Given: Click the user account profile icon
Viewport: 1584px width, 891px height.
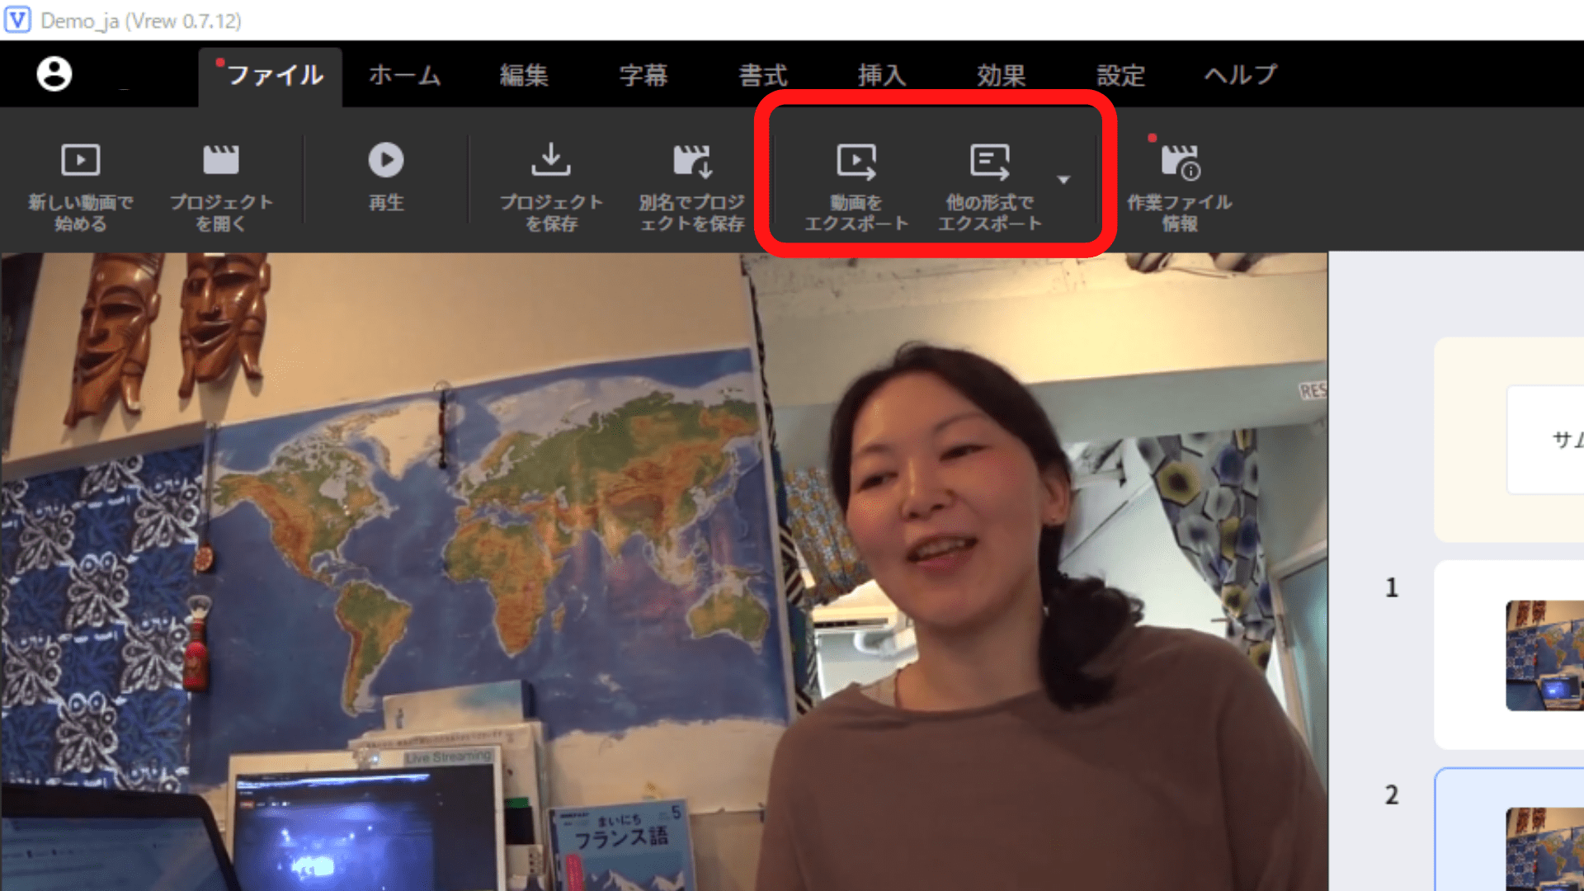Looking at the screenshot, I should pos(54,74).
